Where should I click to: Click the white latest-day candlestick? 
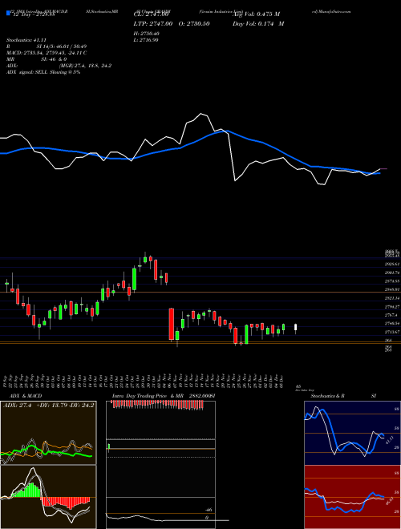click(x=296, y=328)
